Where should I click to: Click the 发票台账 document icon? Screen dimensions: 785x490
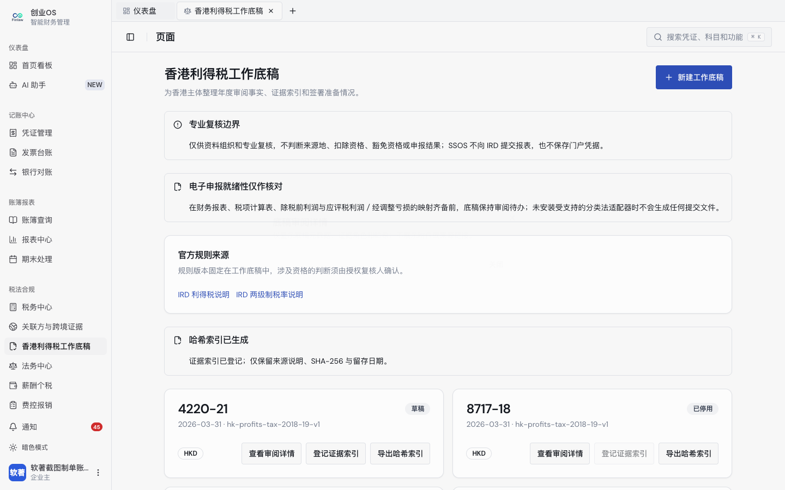[x=13, y=152]
